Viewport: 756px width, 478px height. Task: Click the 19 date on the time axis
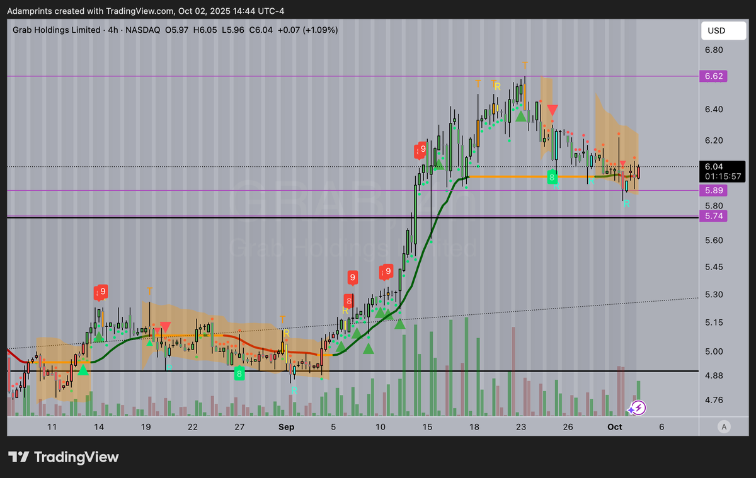[146, 427]
